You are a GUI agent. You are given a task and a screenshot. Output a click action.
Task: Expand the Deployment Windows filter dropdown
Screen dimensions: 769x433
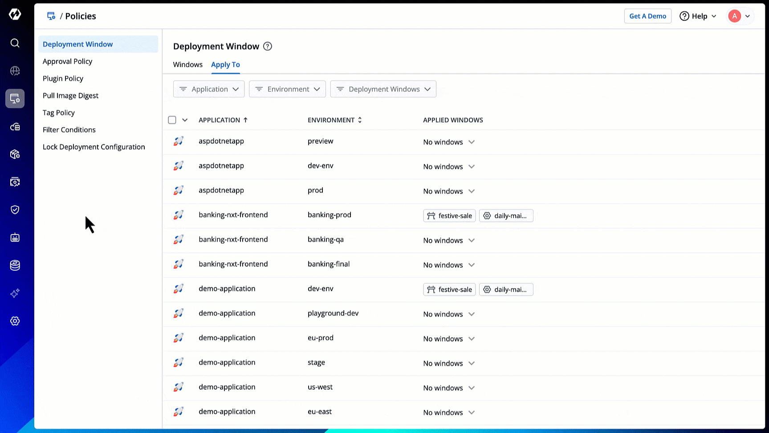pos(383,89)
